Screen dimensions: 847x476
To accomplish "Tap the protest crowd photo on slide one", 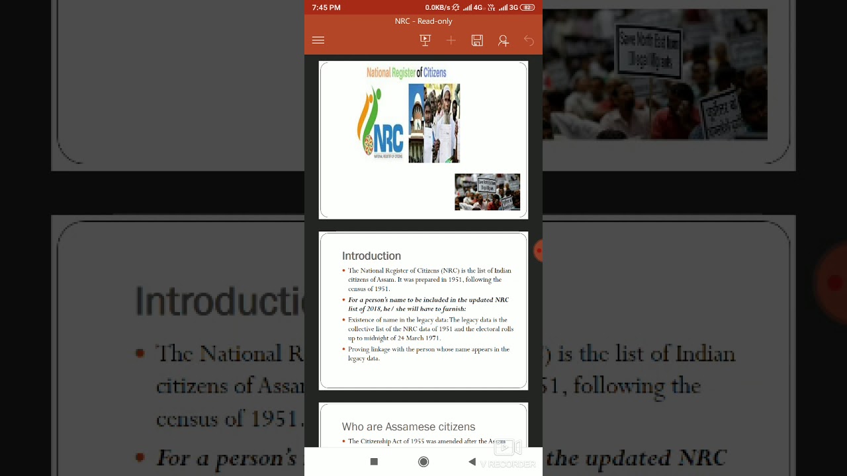I will pos(487,192).
